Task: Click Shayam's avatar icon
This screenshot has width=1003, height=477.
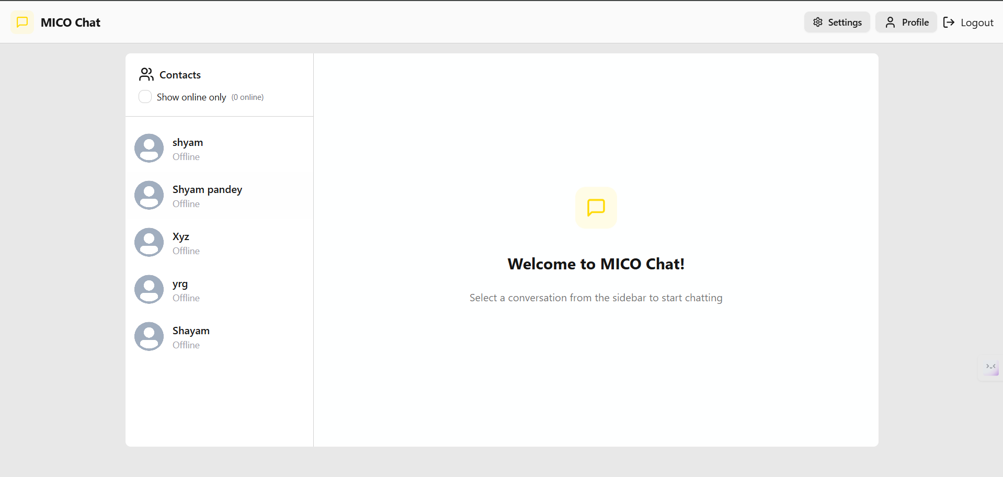Action: tap(149, 337)
